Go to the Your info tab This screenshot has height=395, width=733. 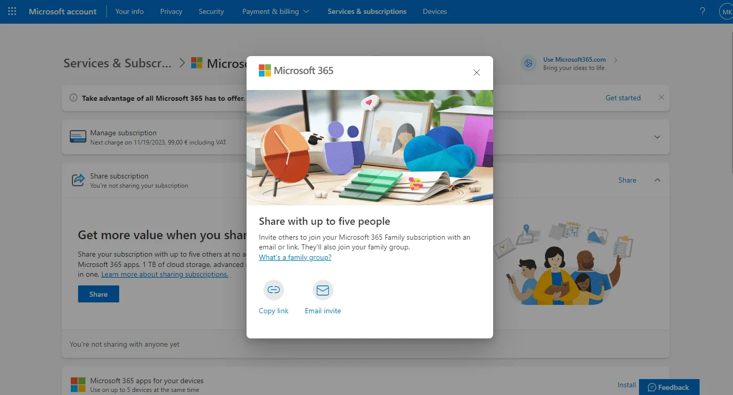point(129,11)
